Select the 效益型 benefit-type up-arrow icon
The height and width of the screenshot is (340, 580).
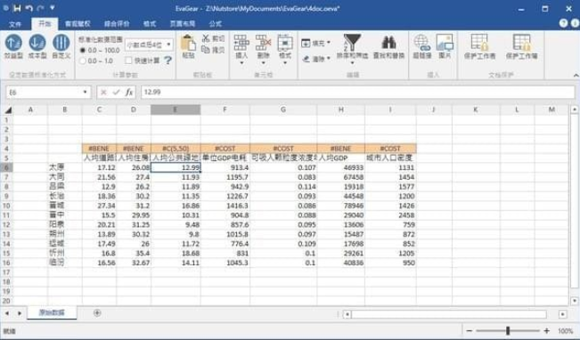coord(13,43)
